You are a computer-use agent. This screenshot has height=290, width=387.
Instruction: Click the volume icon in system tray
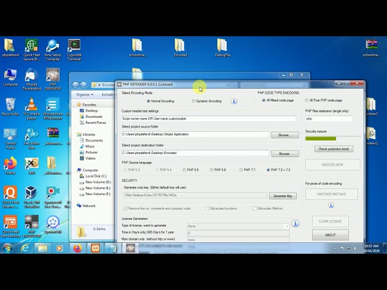coord(356,248)
